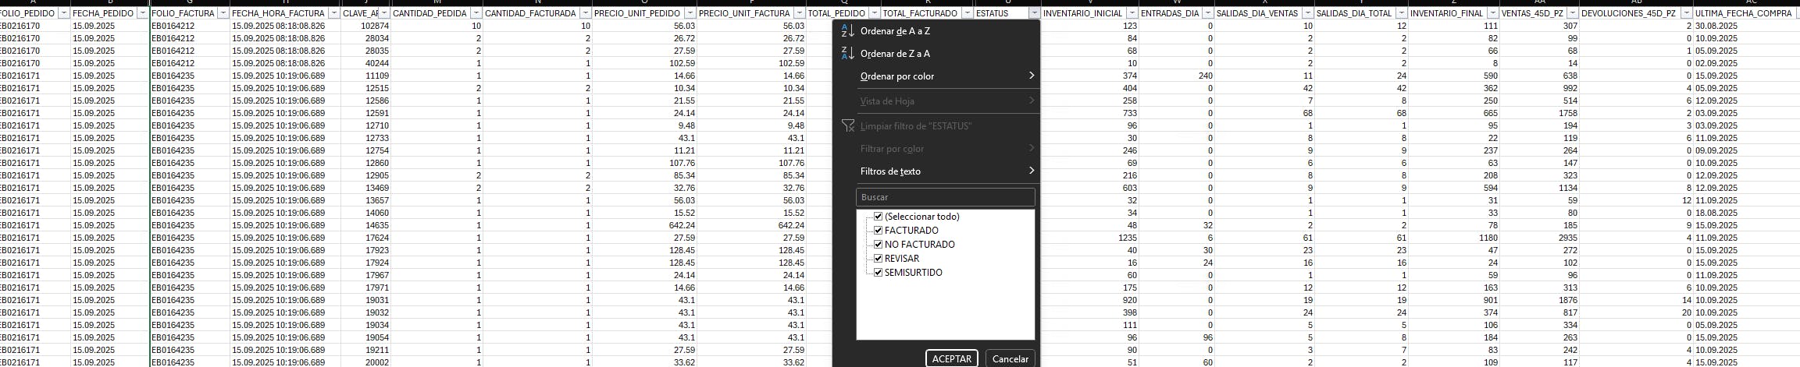Select the ULTIMA_FECHA_COMPRA header cell
Viewport: 1800px width, 367px height.
click(1745, 13)
